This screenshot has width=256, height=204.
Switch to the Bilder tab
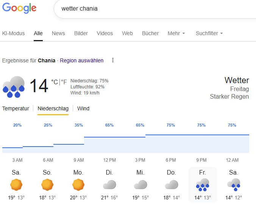(x=81, y=33)
